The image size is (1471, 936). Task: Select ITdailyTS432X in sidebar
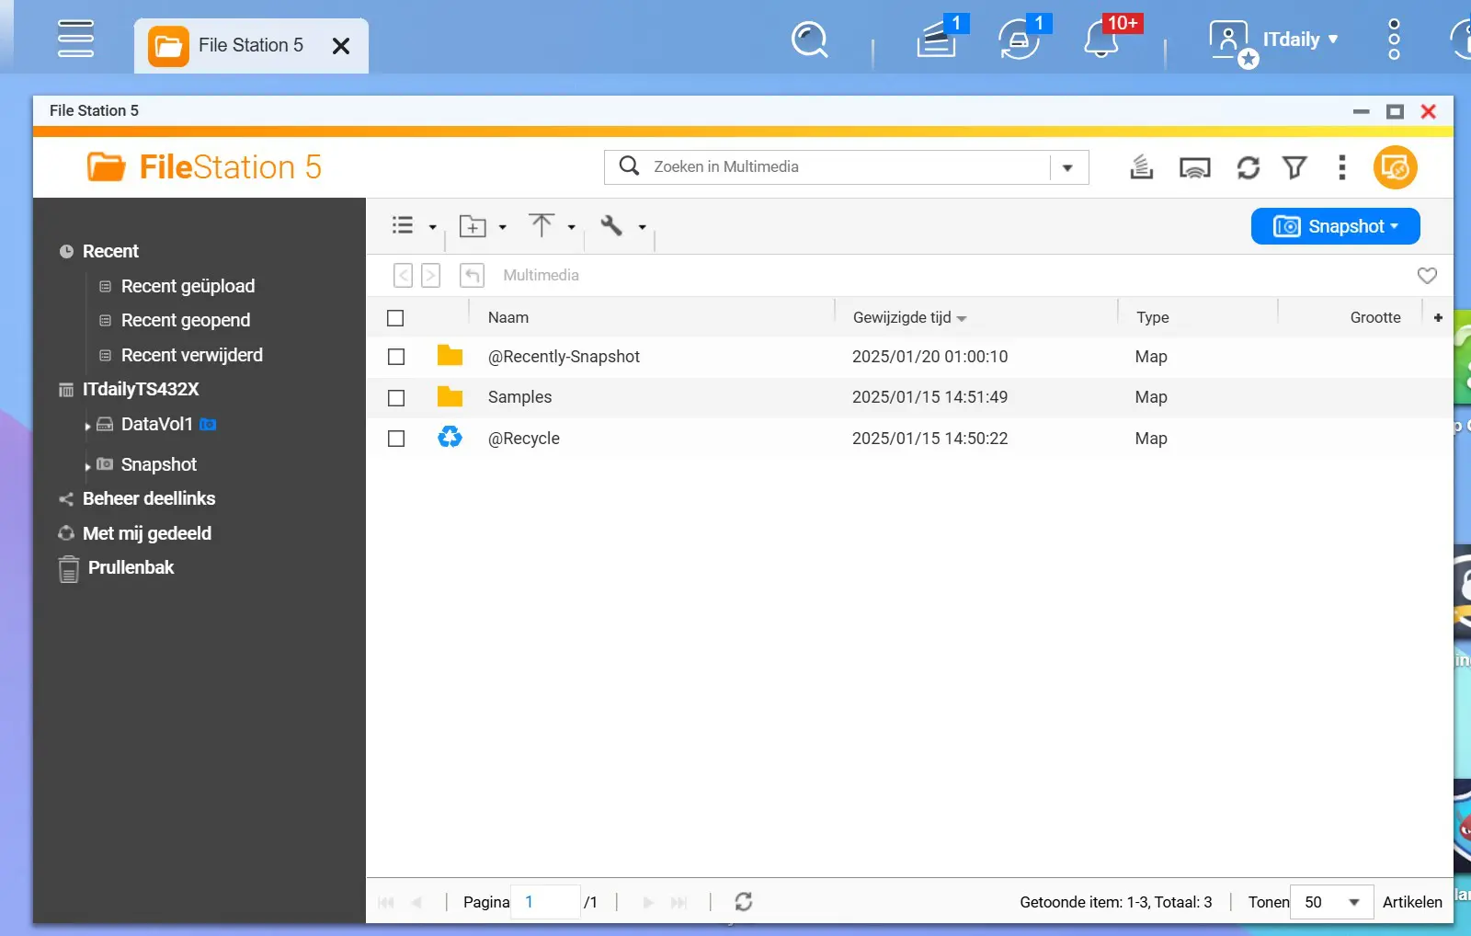point(141,389)
